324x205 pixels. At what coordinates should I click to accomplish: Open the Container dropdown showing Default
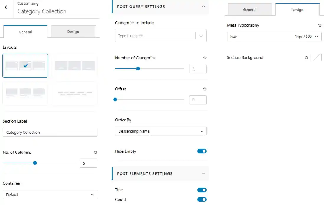click(x=50, y=195)
